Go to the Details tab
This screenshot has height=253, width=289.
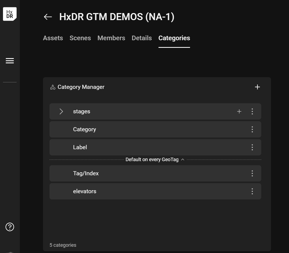[142, 38]
